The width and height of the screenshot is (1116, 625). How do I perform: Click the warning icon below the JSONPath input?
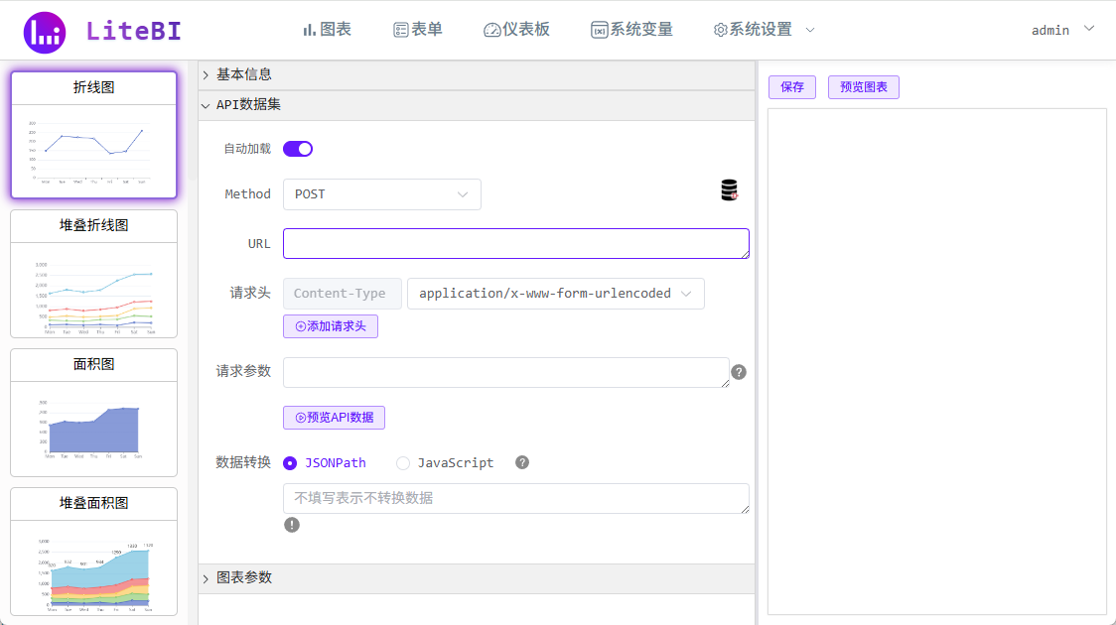[292, 524]
